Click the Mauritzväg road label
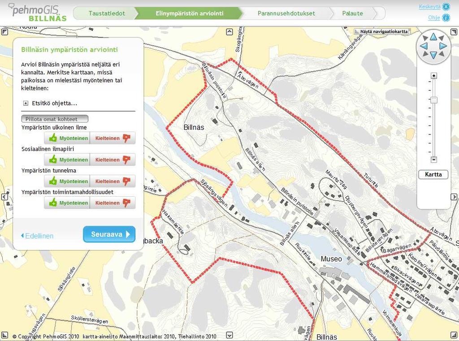The height and width of the screenshot is (341, 459). point(336,179)
